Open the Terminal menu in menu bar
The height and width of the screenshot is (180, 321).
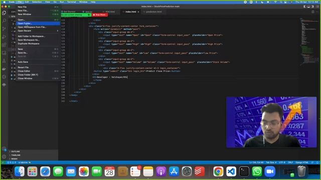[72, 2]
